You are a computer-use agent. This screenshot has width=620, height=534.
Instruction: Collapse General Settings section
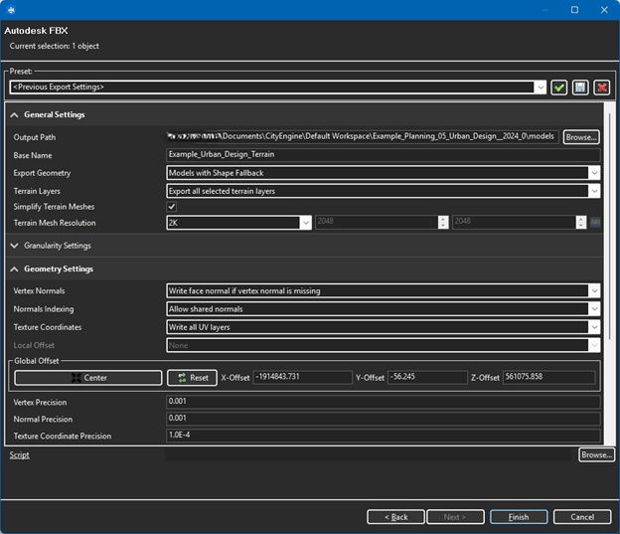(x=14, y=114)
